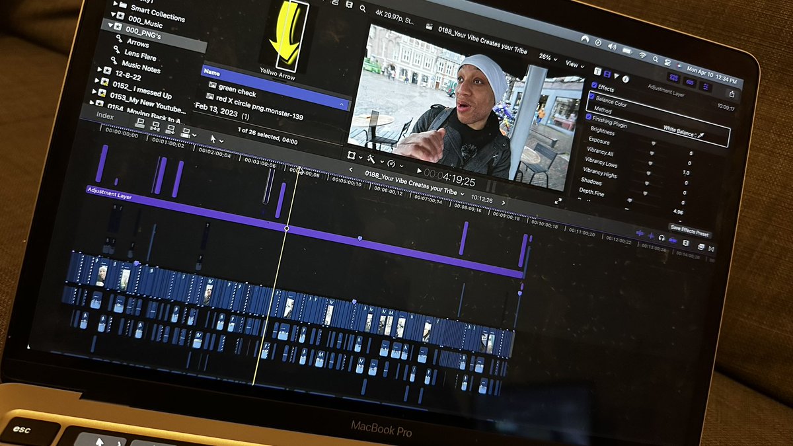
Task: Select the Arrows keyword collection
Action: pyautogui.click(x=137, y=43)
